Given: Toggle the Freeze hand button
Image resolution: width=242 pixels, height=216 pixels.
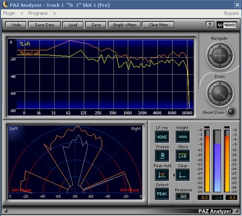Looking at the screenshot, I should [x=162, y=156].
